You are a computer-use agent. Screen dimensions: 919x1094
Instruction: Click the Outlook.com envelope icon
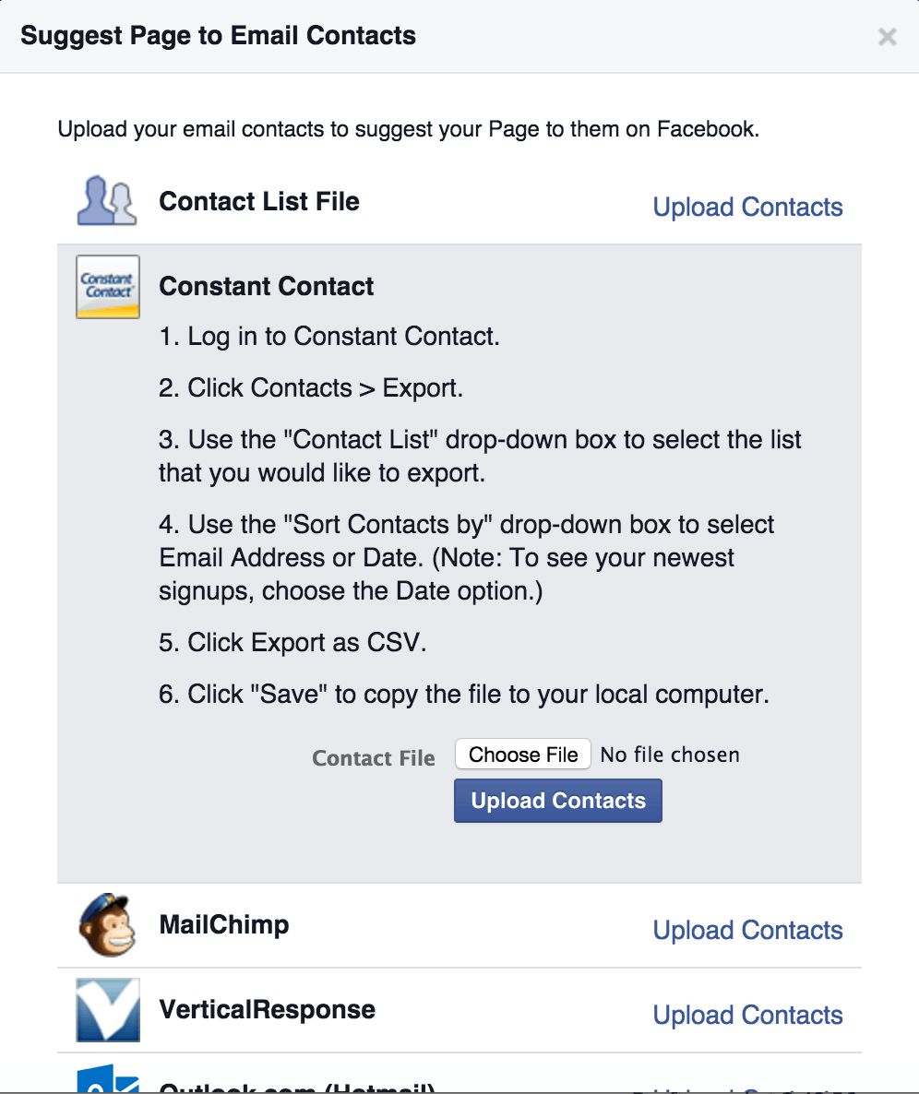point(108,1079)
